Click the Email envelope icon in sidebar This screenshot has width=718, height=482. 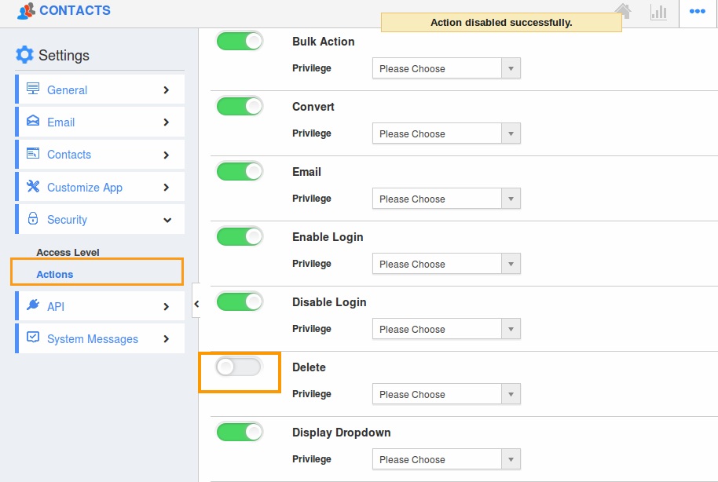[x=32, y=122]
